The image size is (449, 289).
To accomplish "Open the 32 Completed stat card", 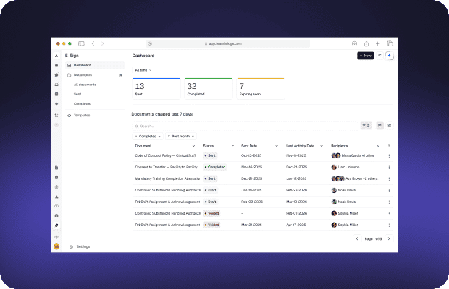I will point(209,89).
